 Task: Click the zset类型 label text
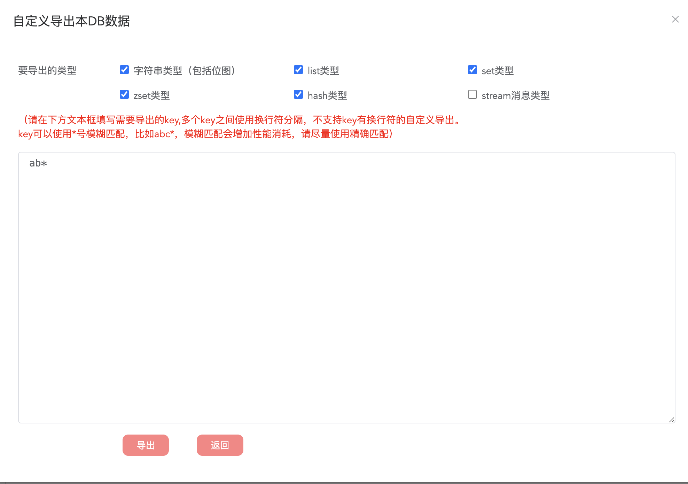click(151, 95)
